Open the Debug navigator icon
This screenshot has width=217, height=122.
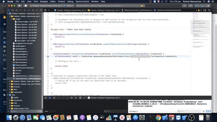33,10
